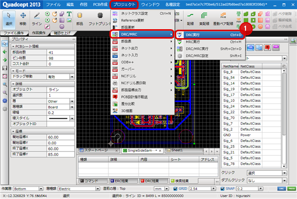Open the DRC結果 bottom tab
297x199 pixels.
[x=152, y=181]
